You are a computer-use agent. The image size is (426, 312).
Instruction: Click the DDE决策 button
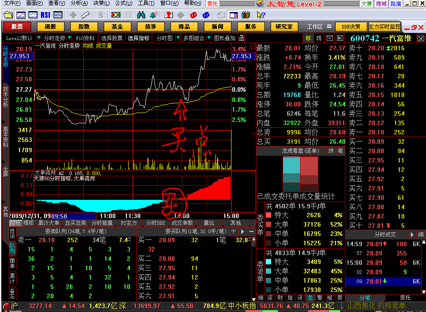351,27
